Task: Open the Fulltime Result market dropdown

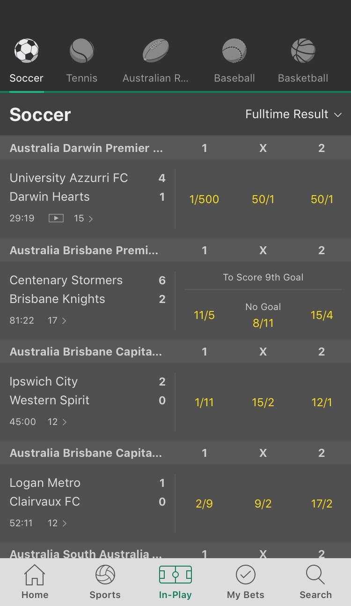Action: [293, 114]
